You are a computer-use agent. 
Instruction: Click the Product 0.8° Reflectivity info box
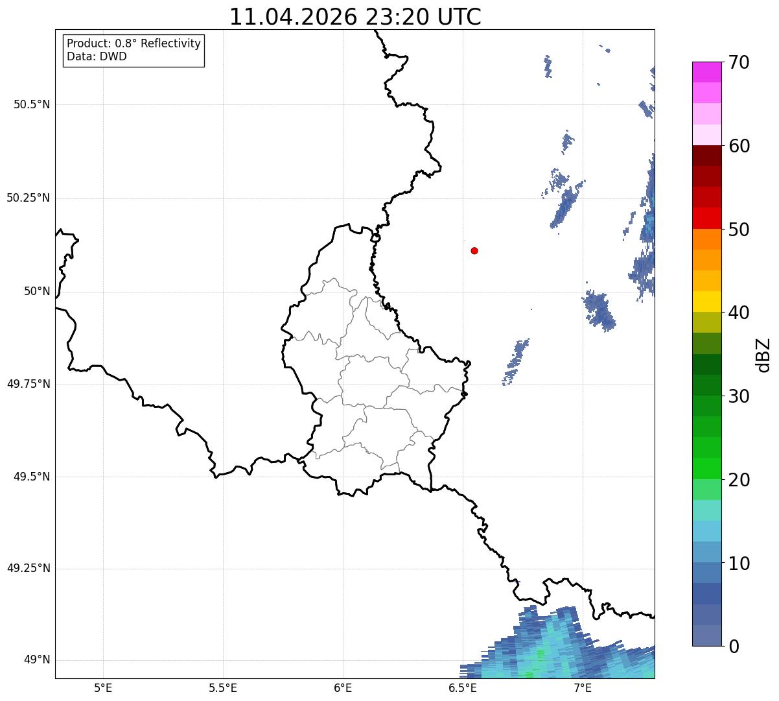134,50
